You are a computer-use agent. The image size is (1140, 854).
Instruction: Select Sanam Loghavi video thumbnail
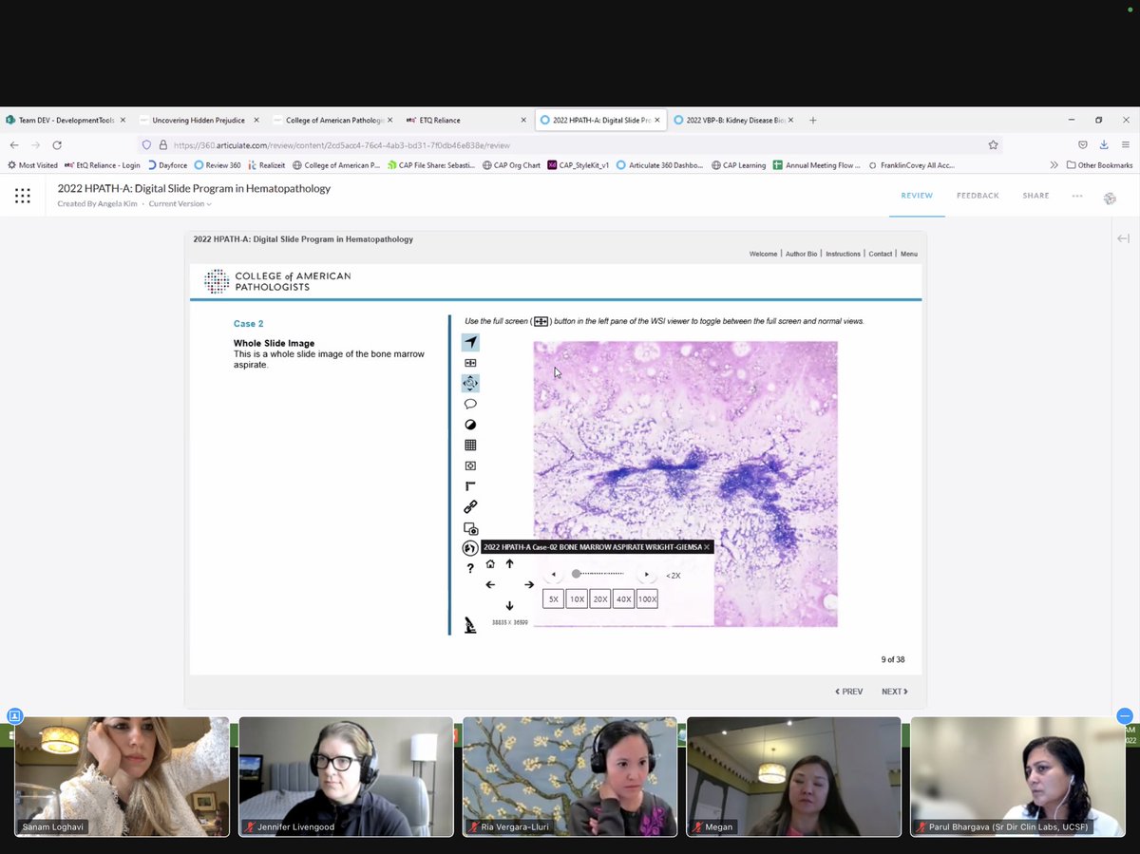(122, 777)
